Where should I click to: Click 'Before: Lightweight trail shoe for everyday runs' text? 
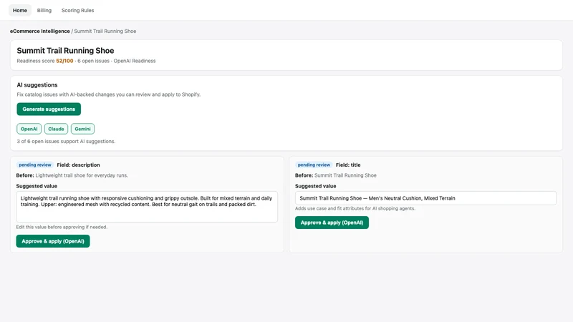pyautogui.click(x=72, y=175)
